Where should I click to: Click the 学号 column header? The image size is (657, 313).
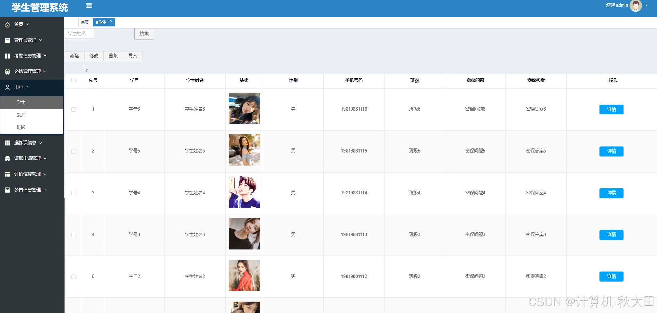tap(134, 80)
